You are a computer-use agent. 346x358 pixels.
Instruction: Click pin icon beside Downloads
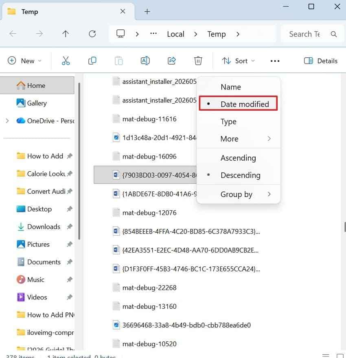point(70,227)
